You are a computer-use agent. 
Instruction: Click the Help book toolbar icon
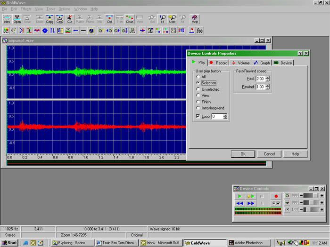(195, 19)
